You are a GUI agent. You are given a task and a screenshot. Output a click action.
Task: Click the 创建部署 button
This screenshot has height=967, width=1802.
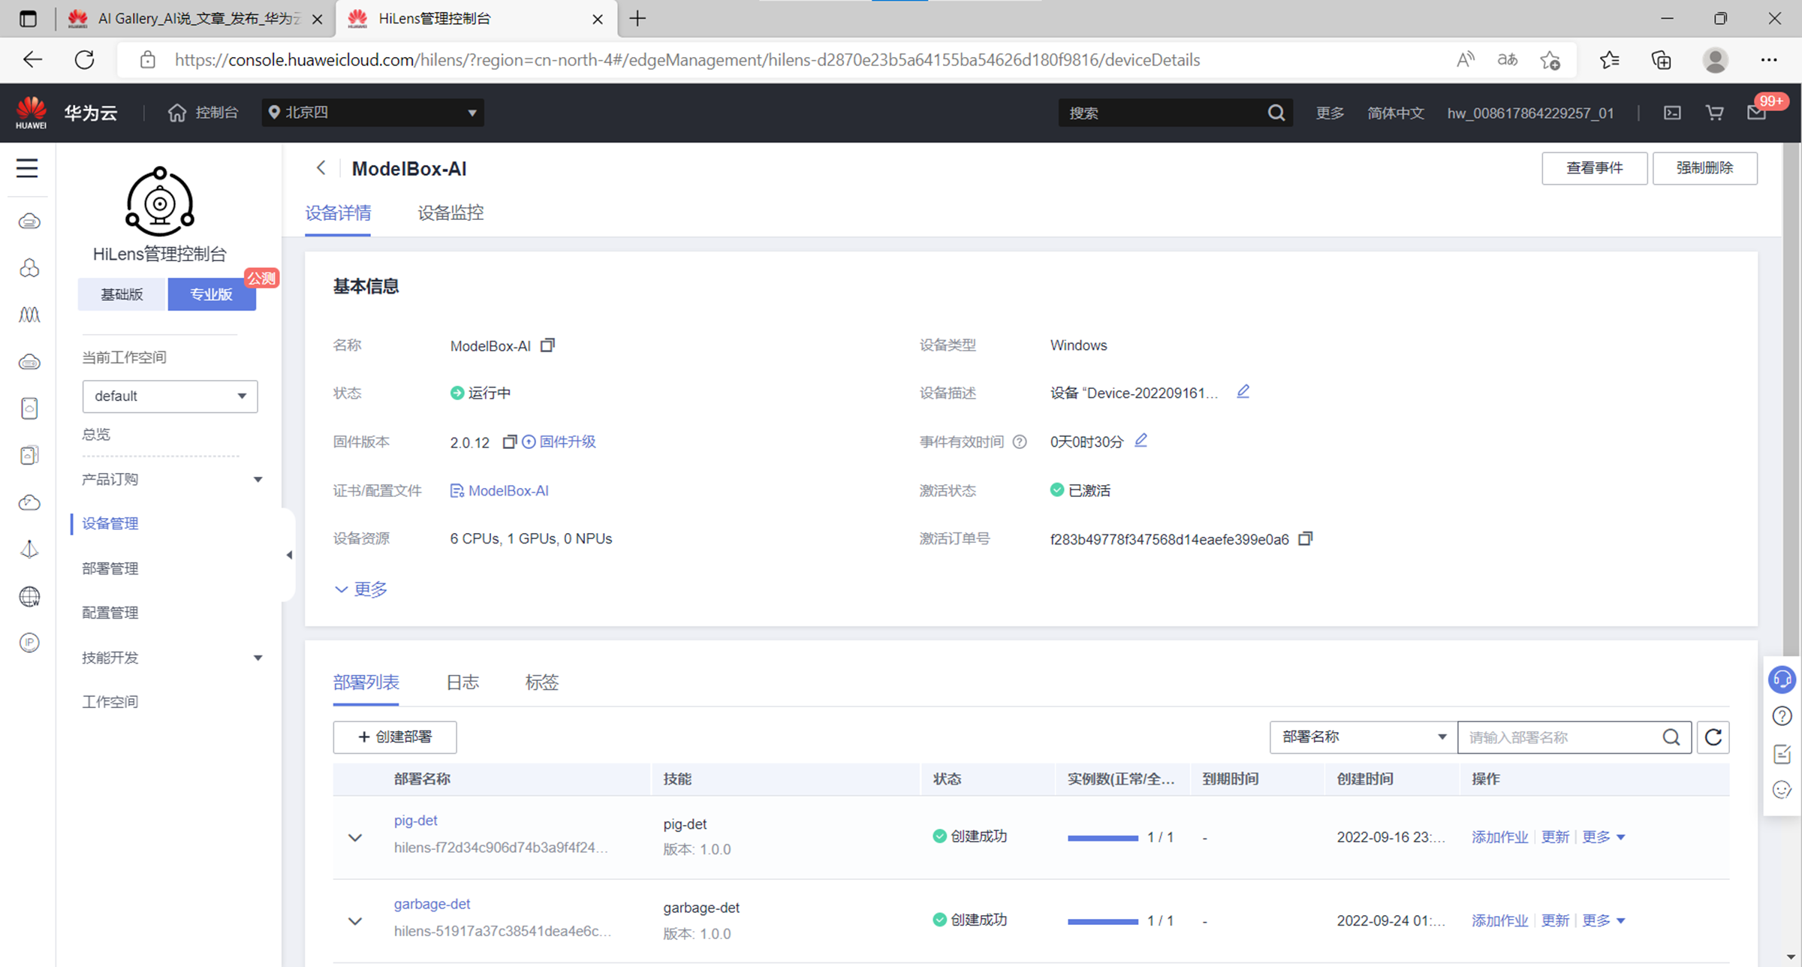[395, 737]
